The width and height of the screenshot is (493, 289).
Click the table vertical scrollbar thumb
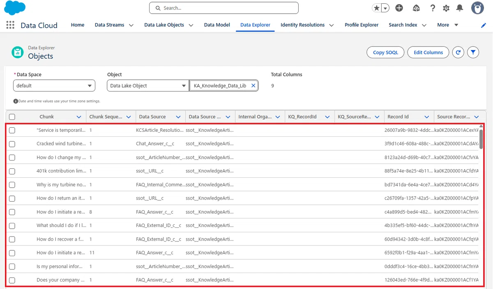click(481, 139)
